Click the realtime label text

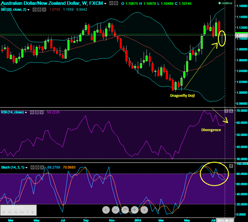[x=227, y=3]
